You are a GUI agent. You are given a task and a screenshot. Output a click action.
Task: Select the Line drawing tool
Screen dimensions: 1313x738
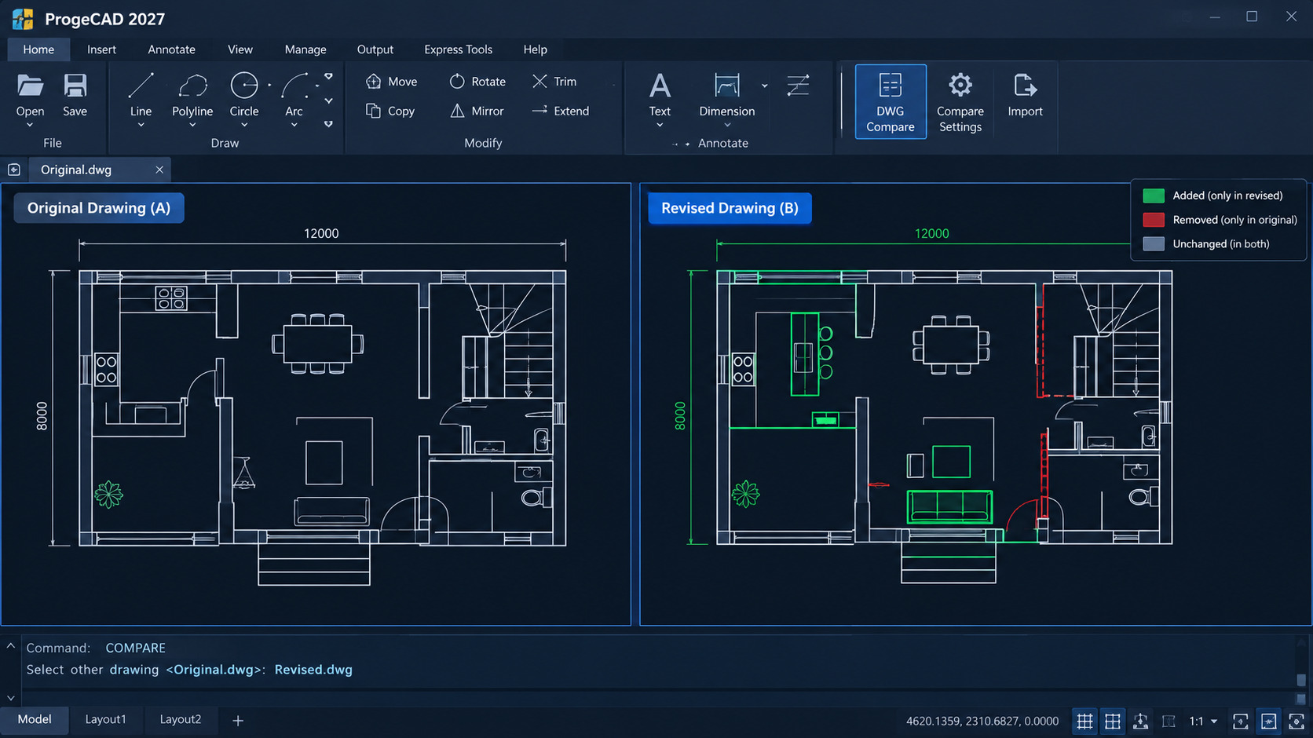tap(141, 85)
